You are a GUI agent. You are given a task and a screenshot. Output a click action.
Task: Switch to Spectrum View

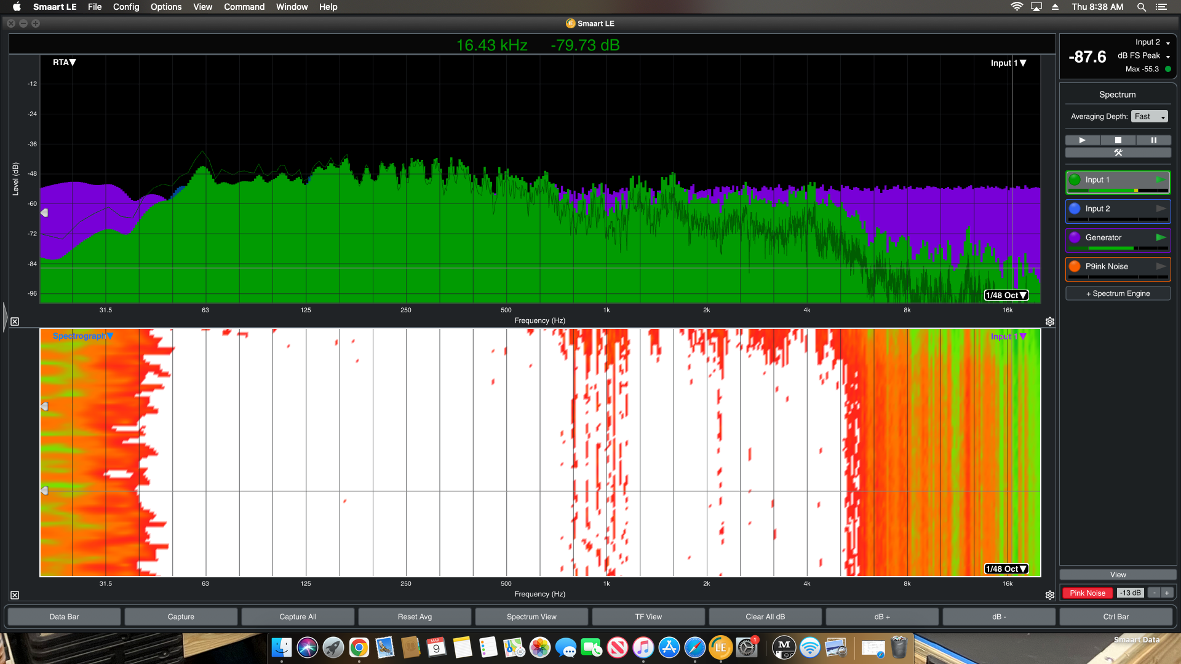pos(531,617)
